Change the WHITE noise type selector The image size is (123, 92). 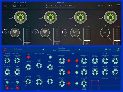(x=84, y=89)
